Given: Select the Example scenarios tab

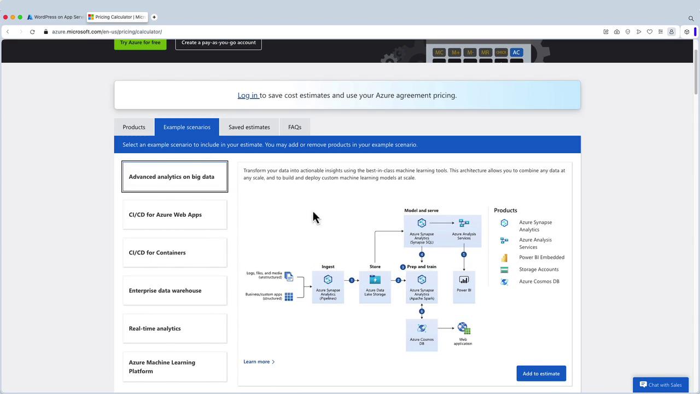Looking at the screenshot, I should point(187,127).
